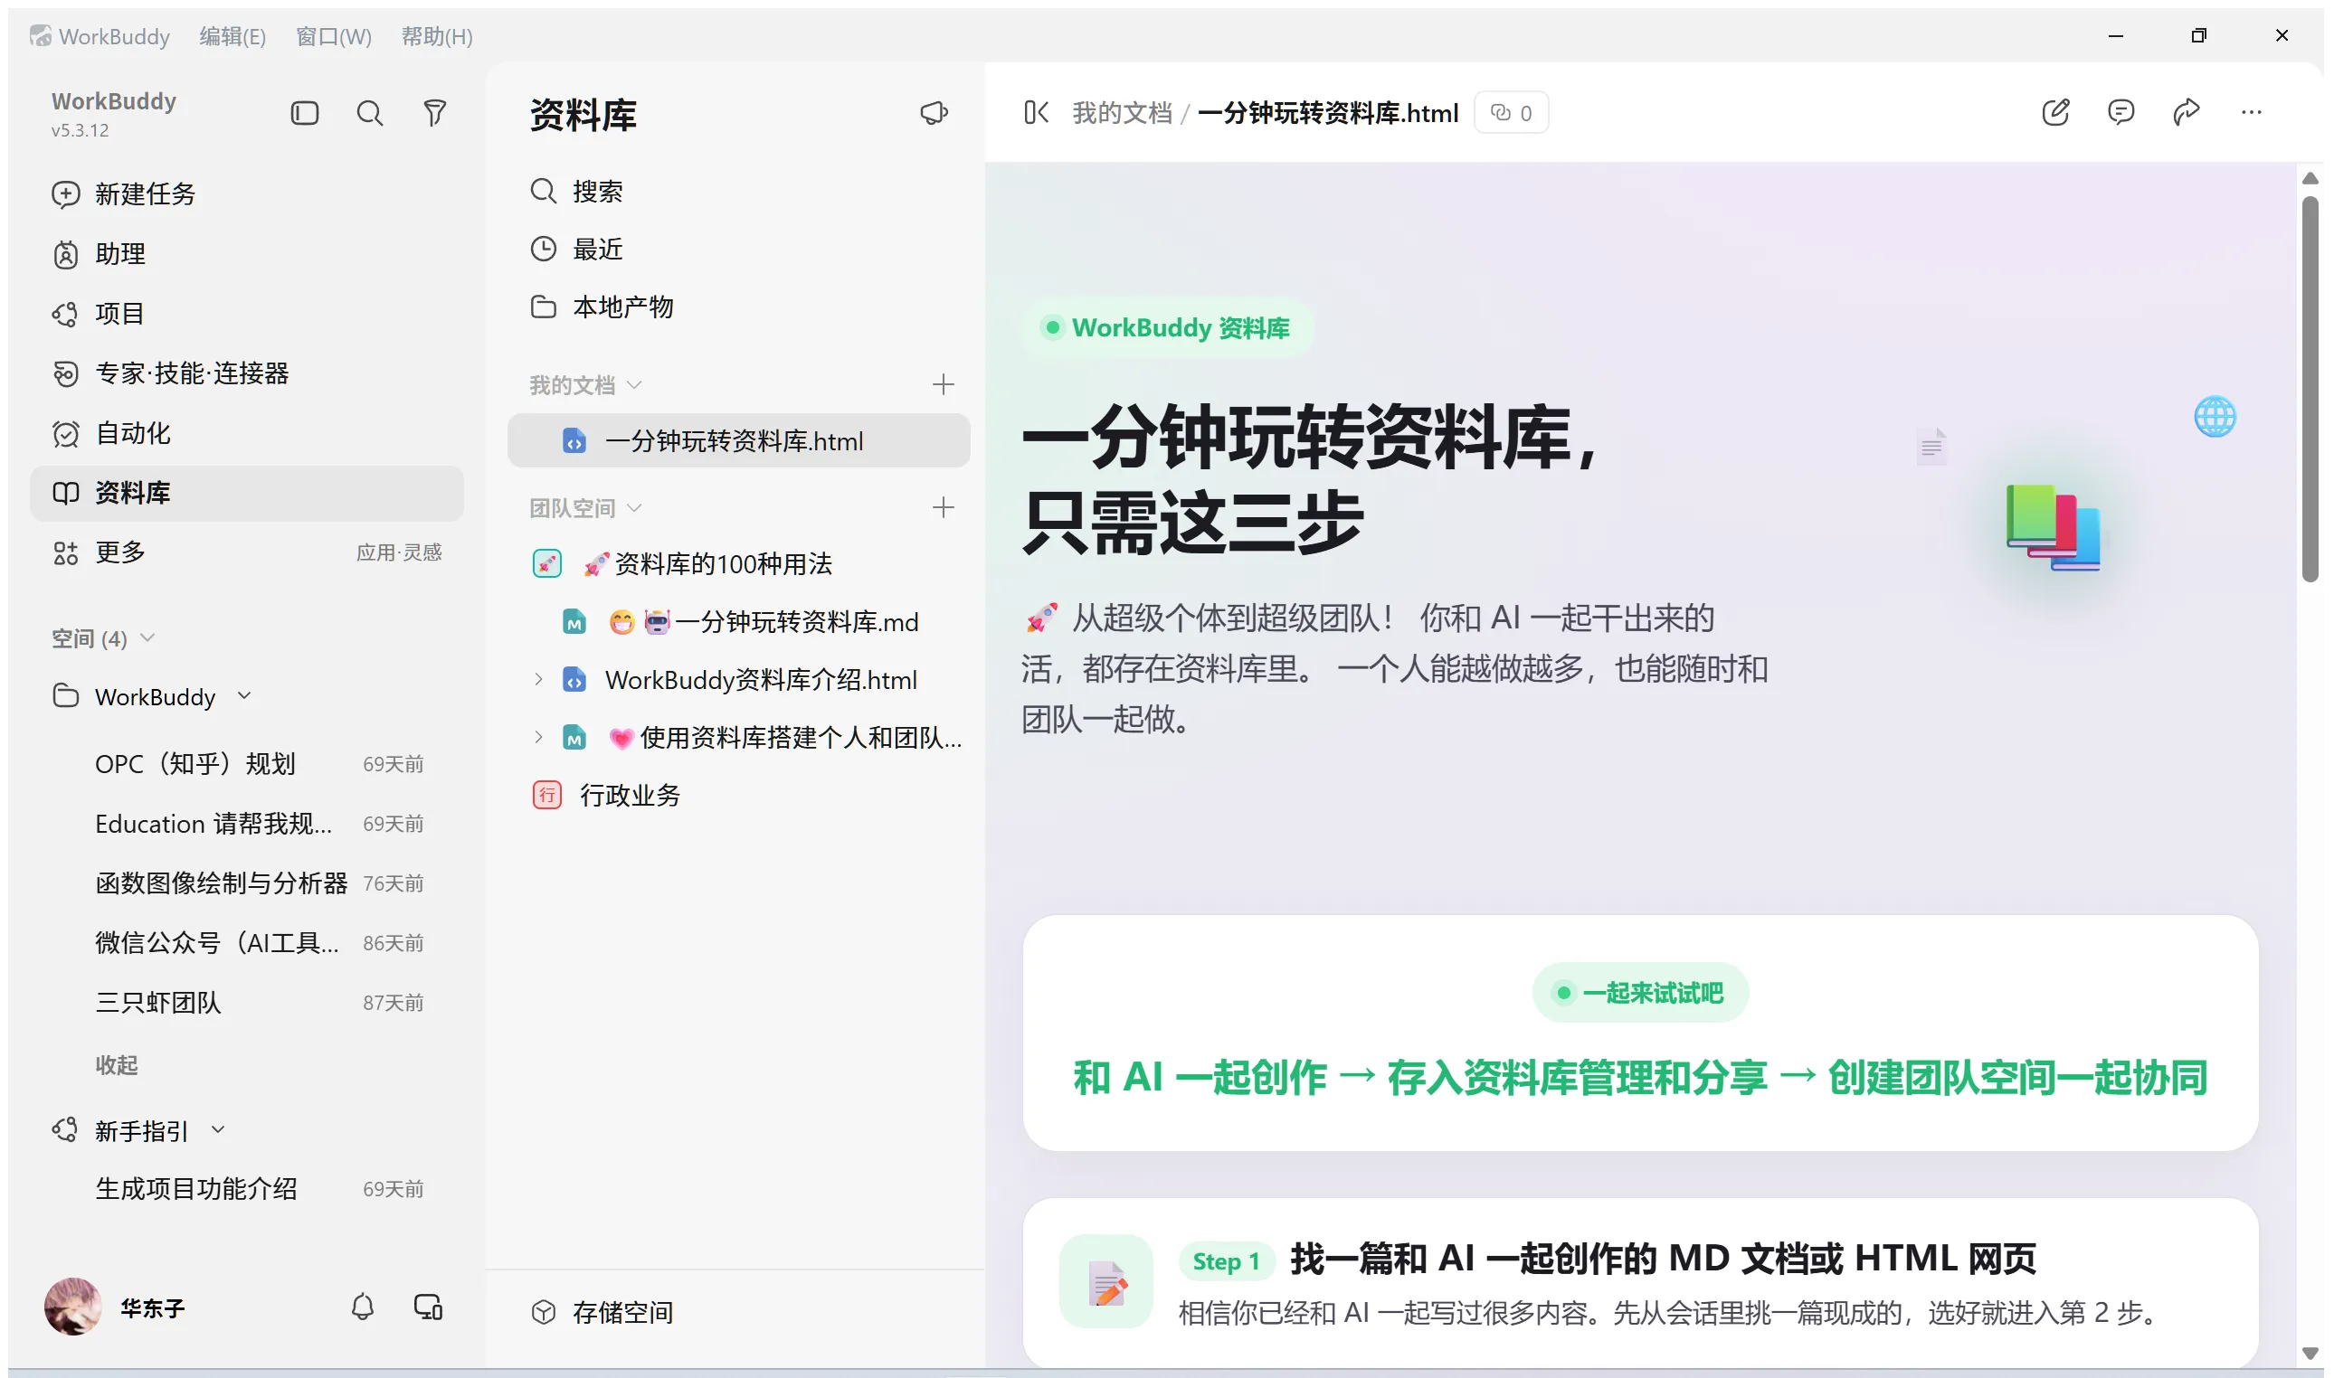Open 资料库的100种用法 team space
The image size is (2334, 1378).
(x=738, y=563)
